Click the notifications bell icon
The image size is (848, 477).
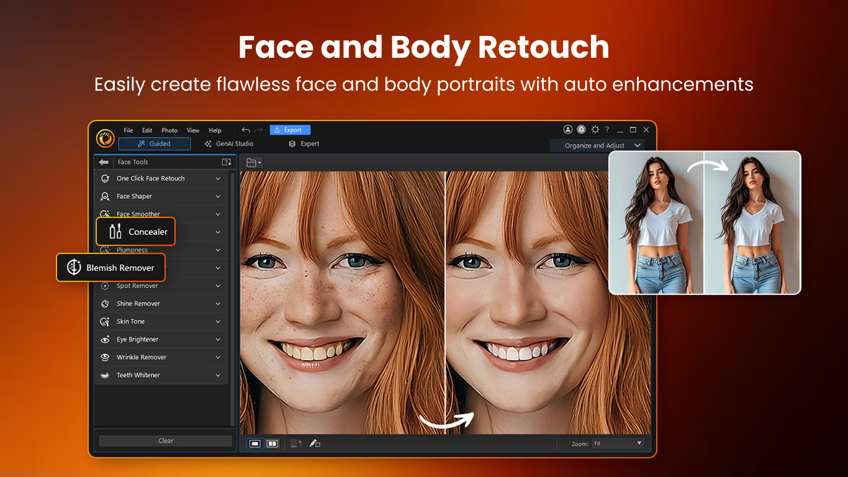[x=581, y=130]
